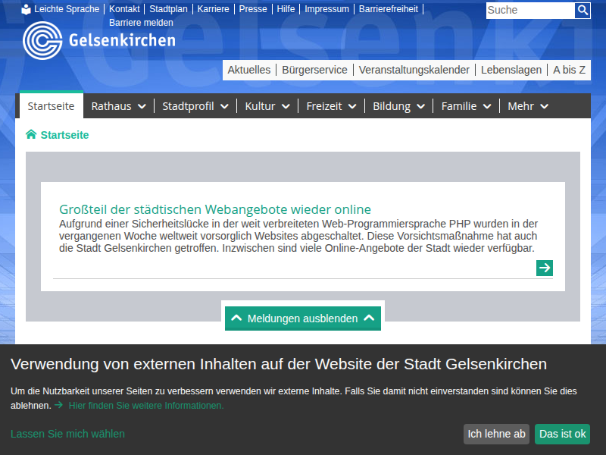606x455 pixels.
Task: Expand the Bildung menu chevron
Action: point(421,106)
